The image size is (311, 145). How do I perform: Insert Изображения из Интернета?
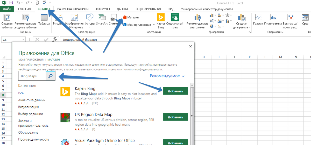(x=74, y=21)
